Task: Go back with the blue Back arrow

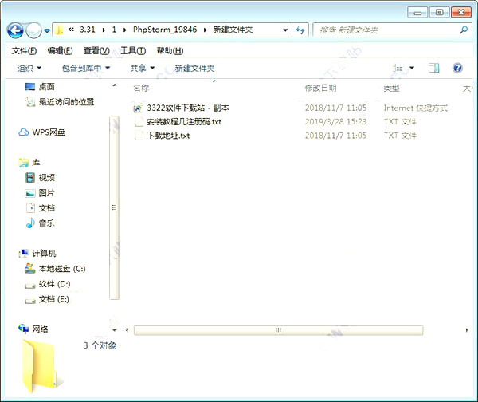Action: [x=15, y=30]
